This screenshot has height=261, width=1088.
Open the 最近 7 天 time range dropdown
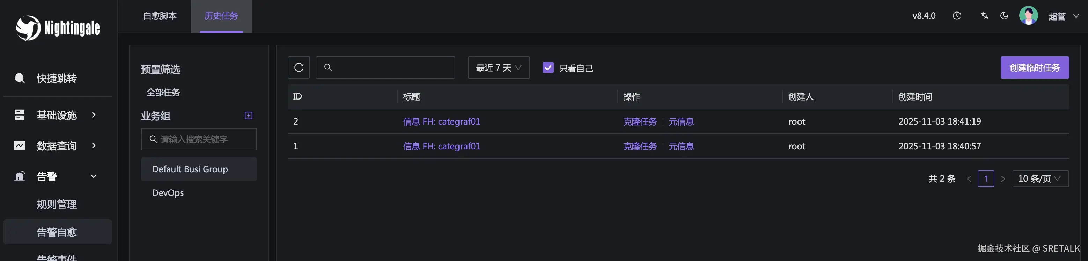click(498, 68)
